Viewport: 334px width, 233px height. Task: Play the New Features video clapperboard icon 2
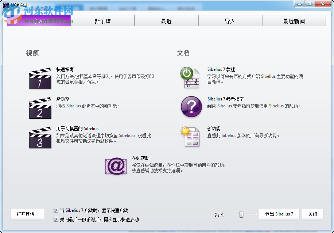[x=40, y=107]
